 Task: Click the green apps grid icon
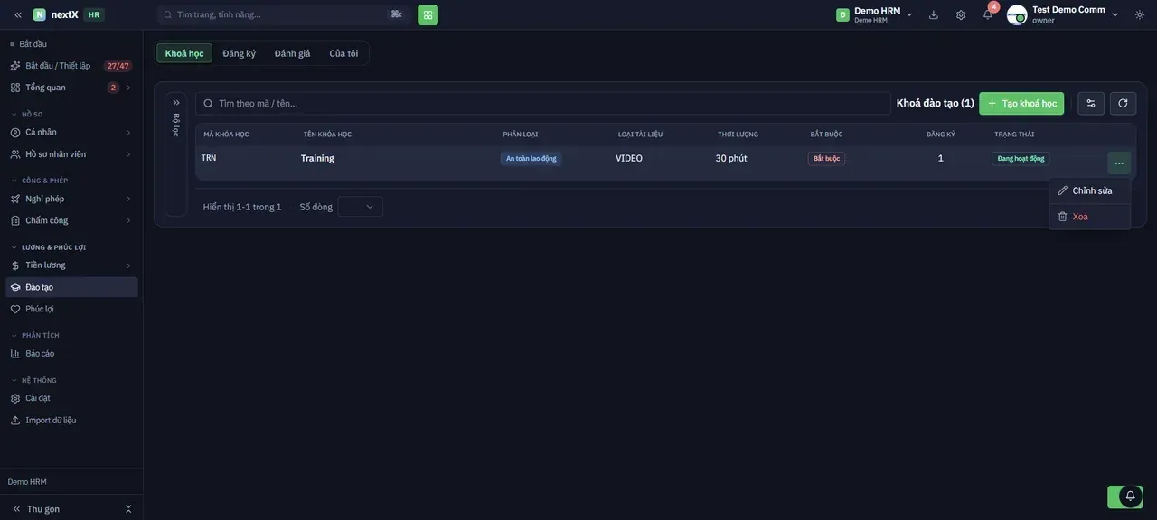click(428, 14)
